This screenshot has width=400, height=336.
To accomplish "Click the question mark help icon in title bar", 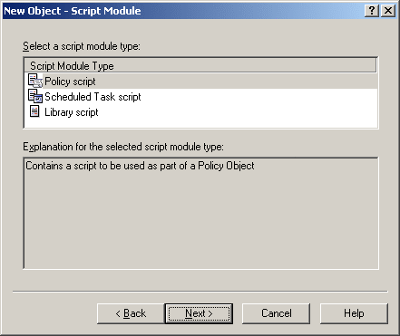I will (x=372, y=11).
